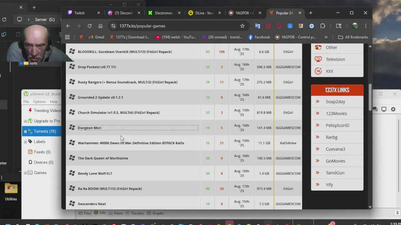
Task: Click the Windows icon beside Drop Pockets
Action: pyautogui.click(x=72, y=67)
